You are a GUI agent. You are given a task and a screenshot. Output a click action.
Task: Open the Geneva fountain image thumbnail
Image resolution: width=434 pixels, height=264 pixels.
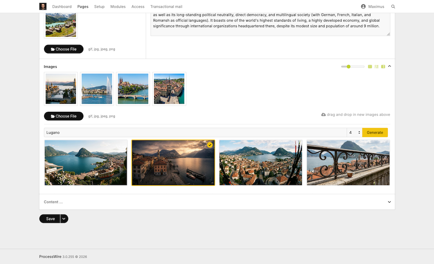click(x=97, y=89)
